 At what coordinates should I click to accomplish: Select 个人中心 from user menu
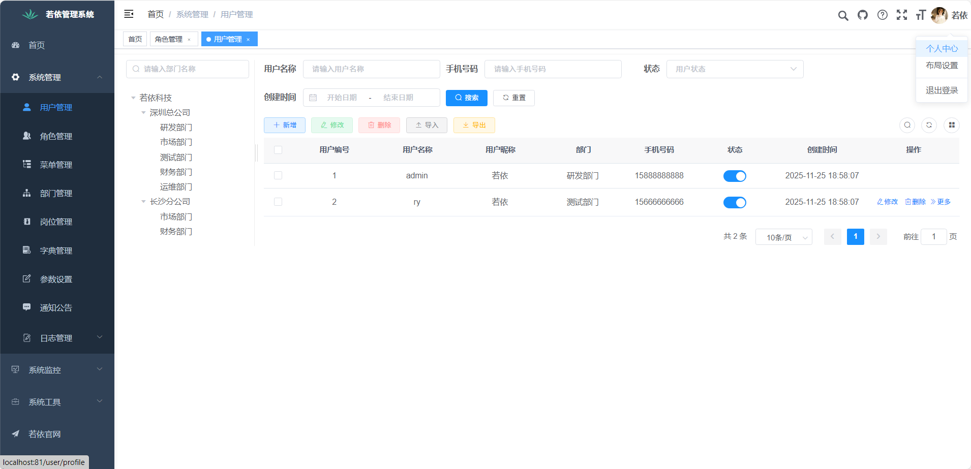click(x=942, y=48)
